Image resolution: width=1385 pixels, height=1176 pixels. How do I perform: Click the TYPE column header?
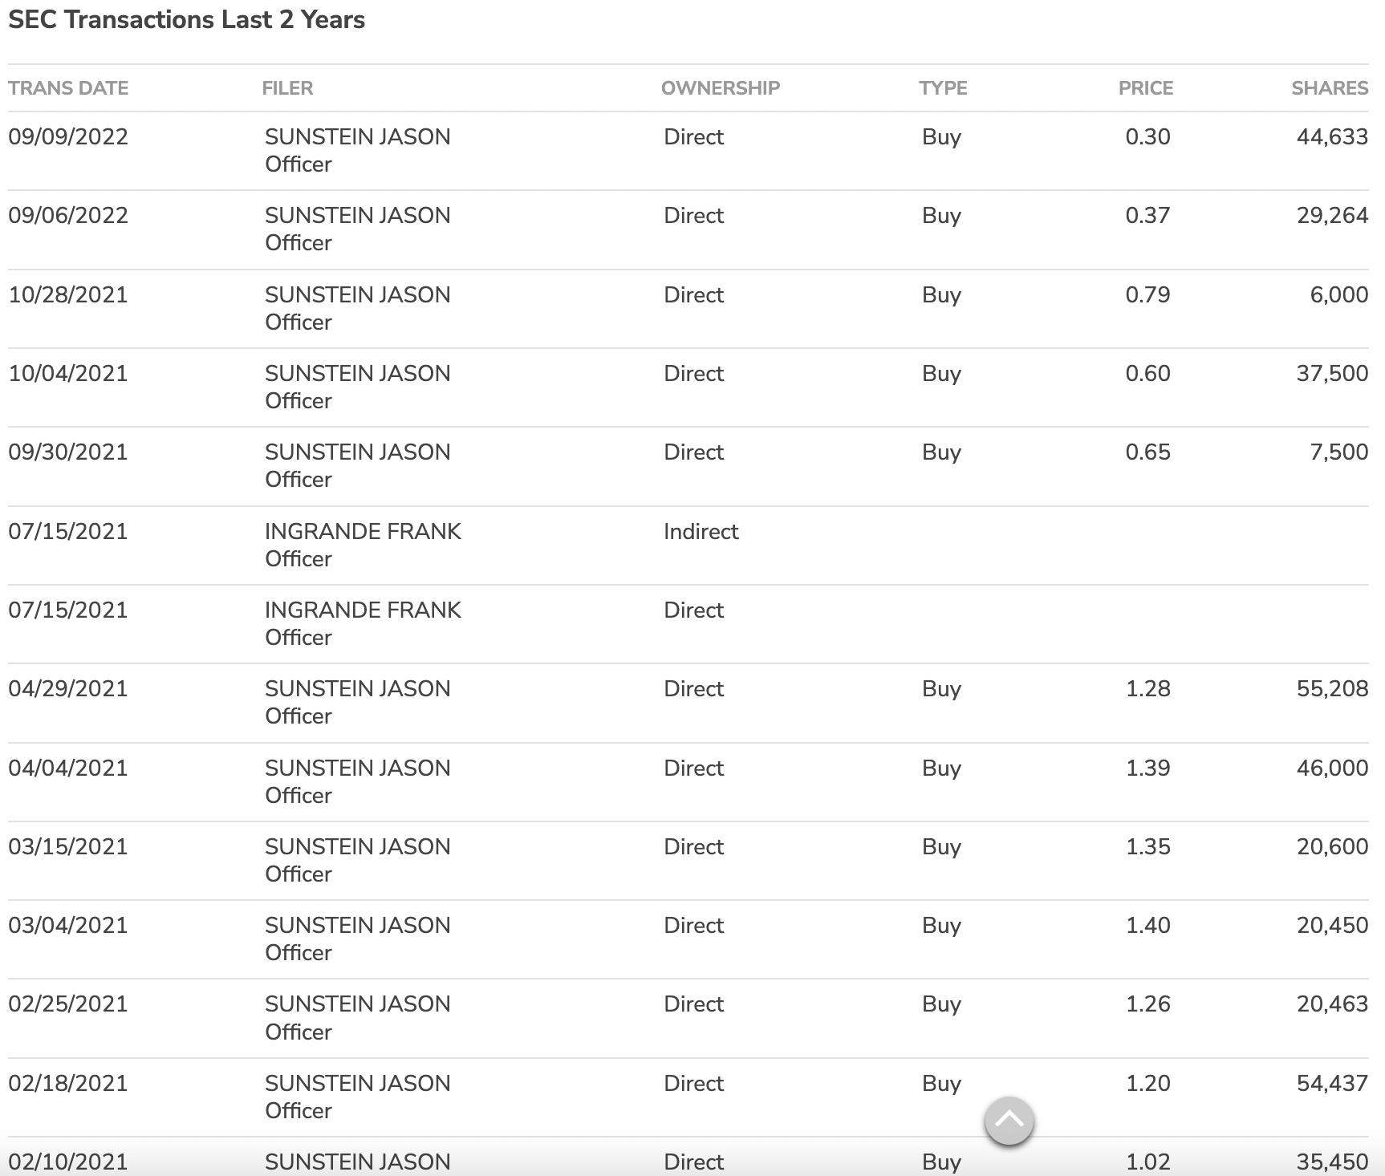[x=943, y=88]
